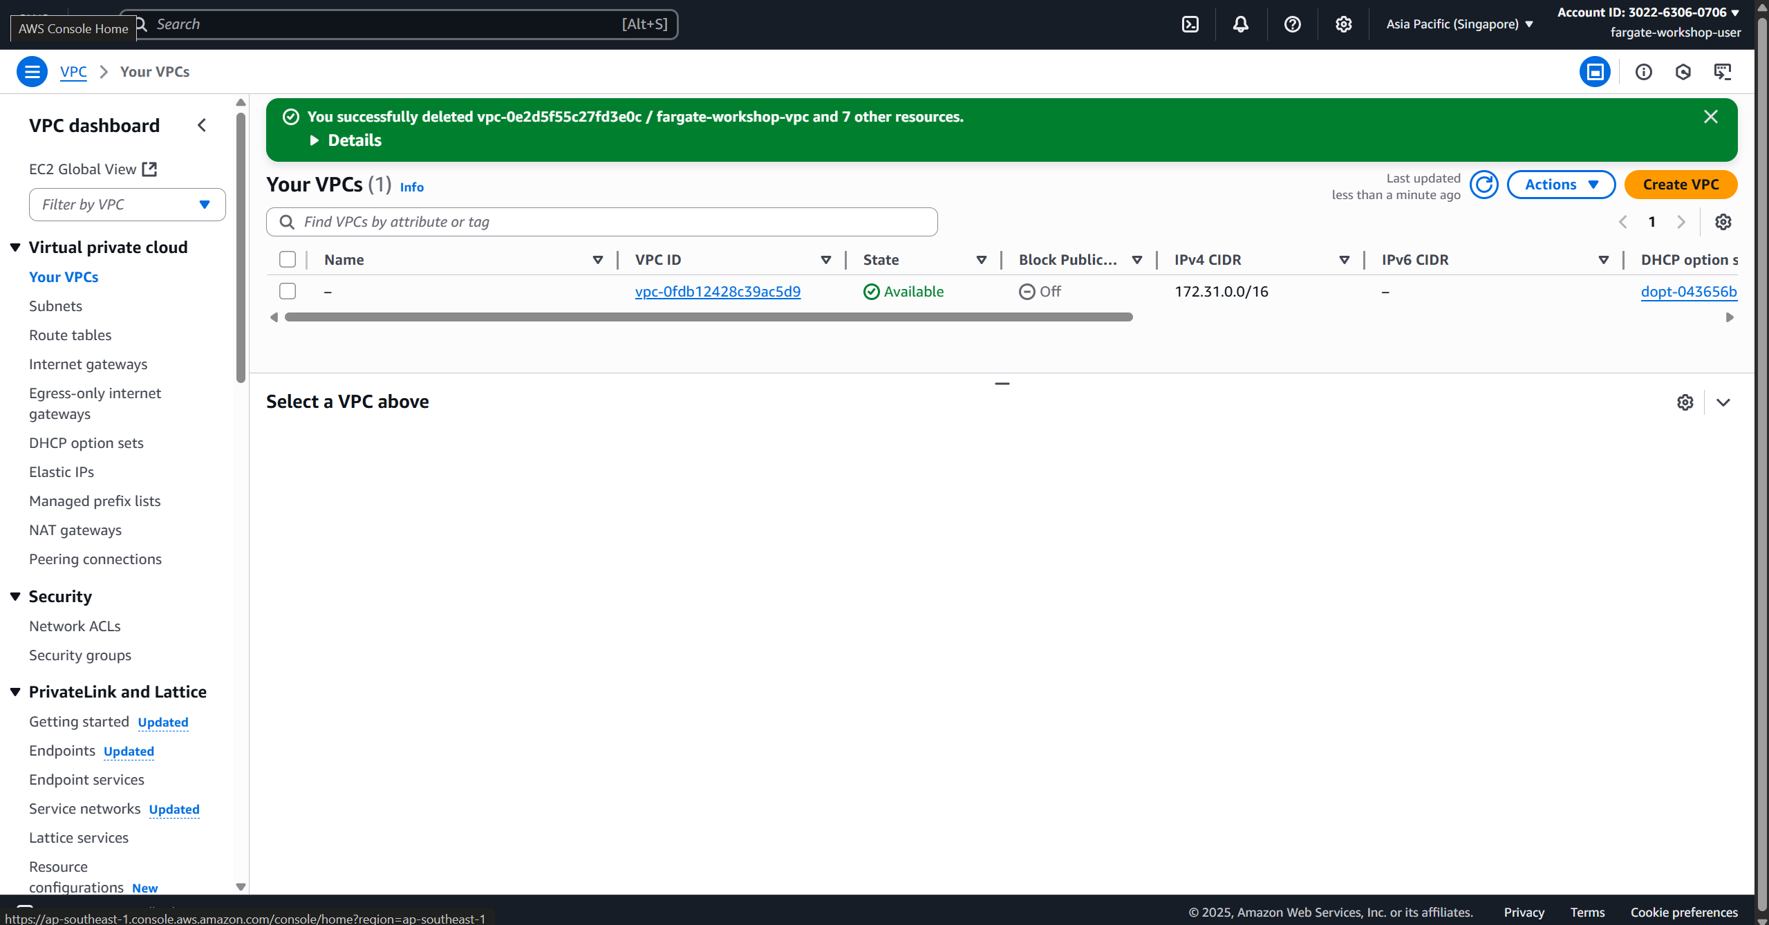Open table preferences gear next to pagination

click(x=1723, y=222)
